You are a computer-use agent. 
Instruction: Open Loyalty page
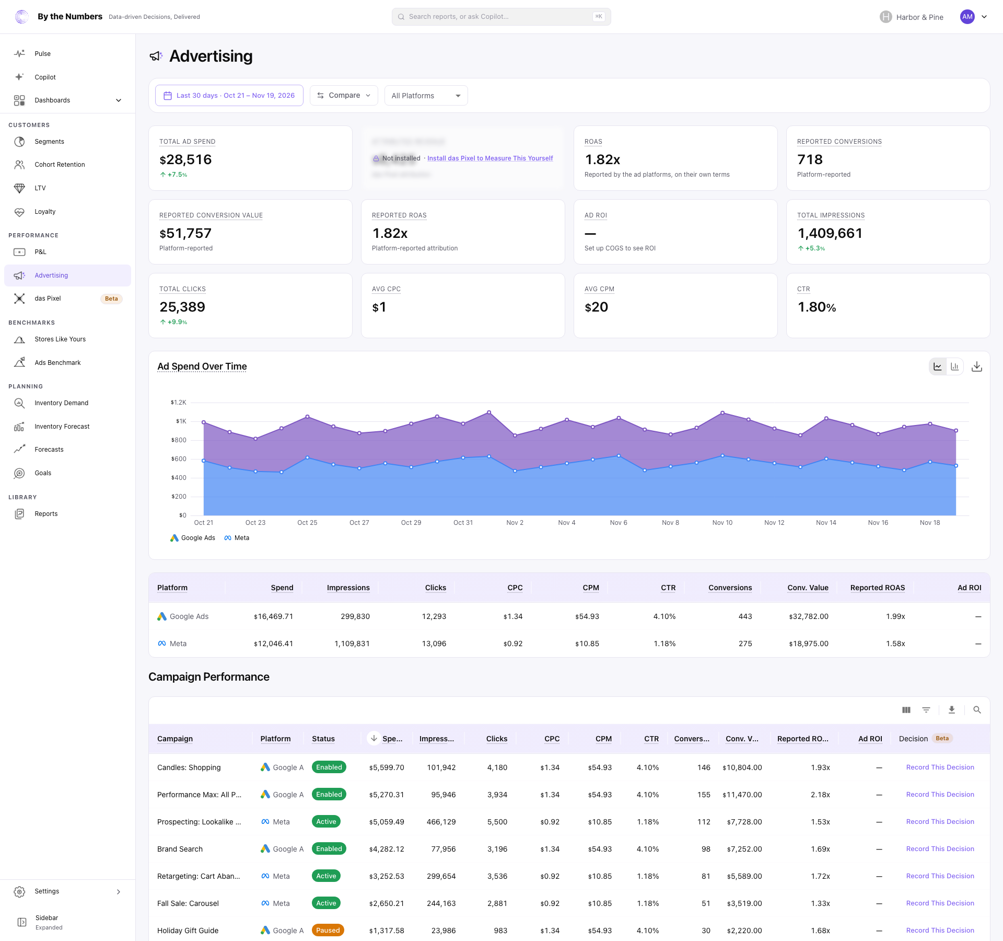click(x=67, y=212)
